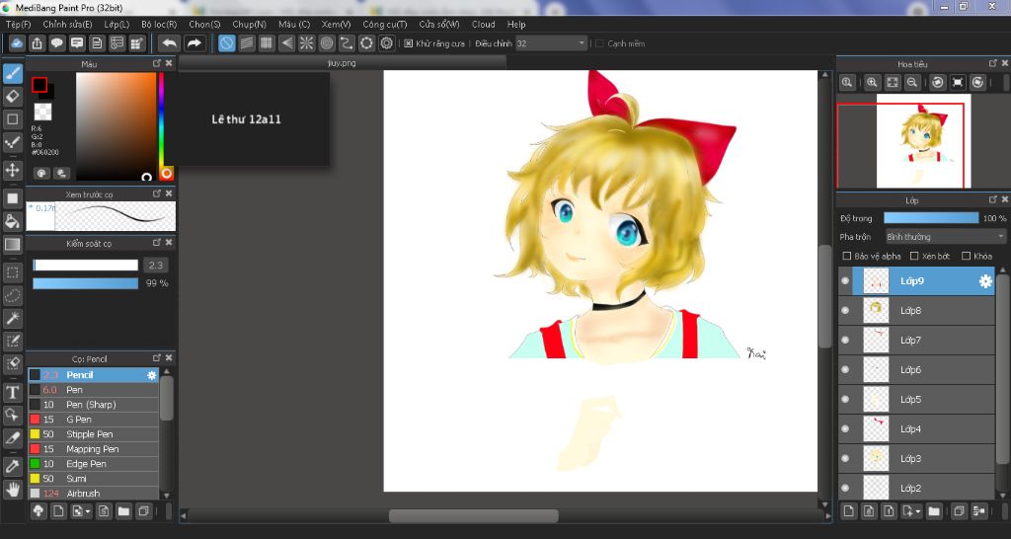Image resolution: width=1011 pixels, height=539 pixels.
Task: Expand add-brush dropdown in brush panel
Action: (x=87, y=512)
